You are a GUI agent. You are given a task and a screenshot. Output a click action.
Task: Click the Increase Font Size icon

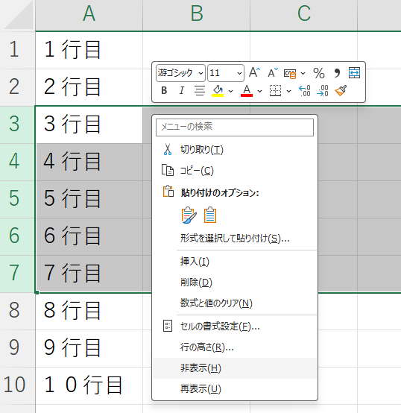click(254, 72)
